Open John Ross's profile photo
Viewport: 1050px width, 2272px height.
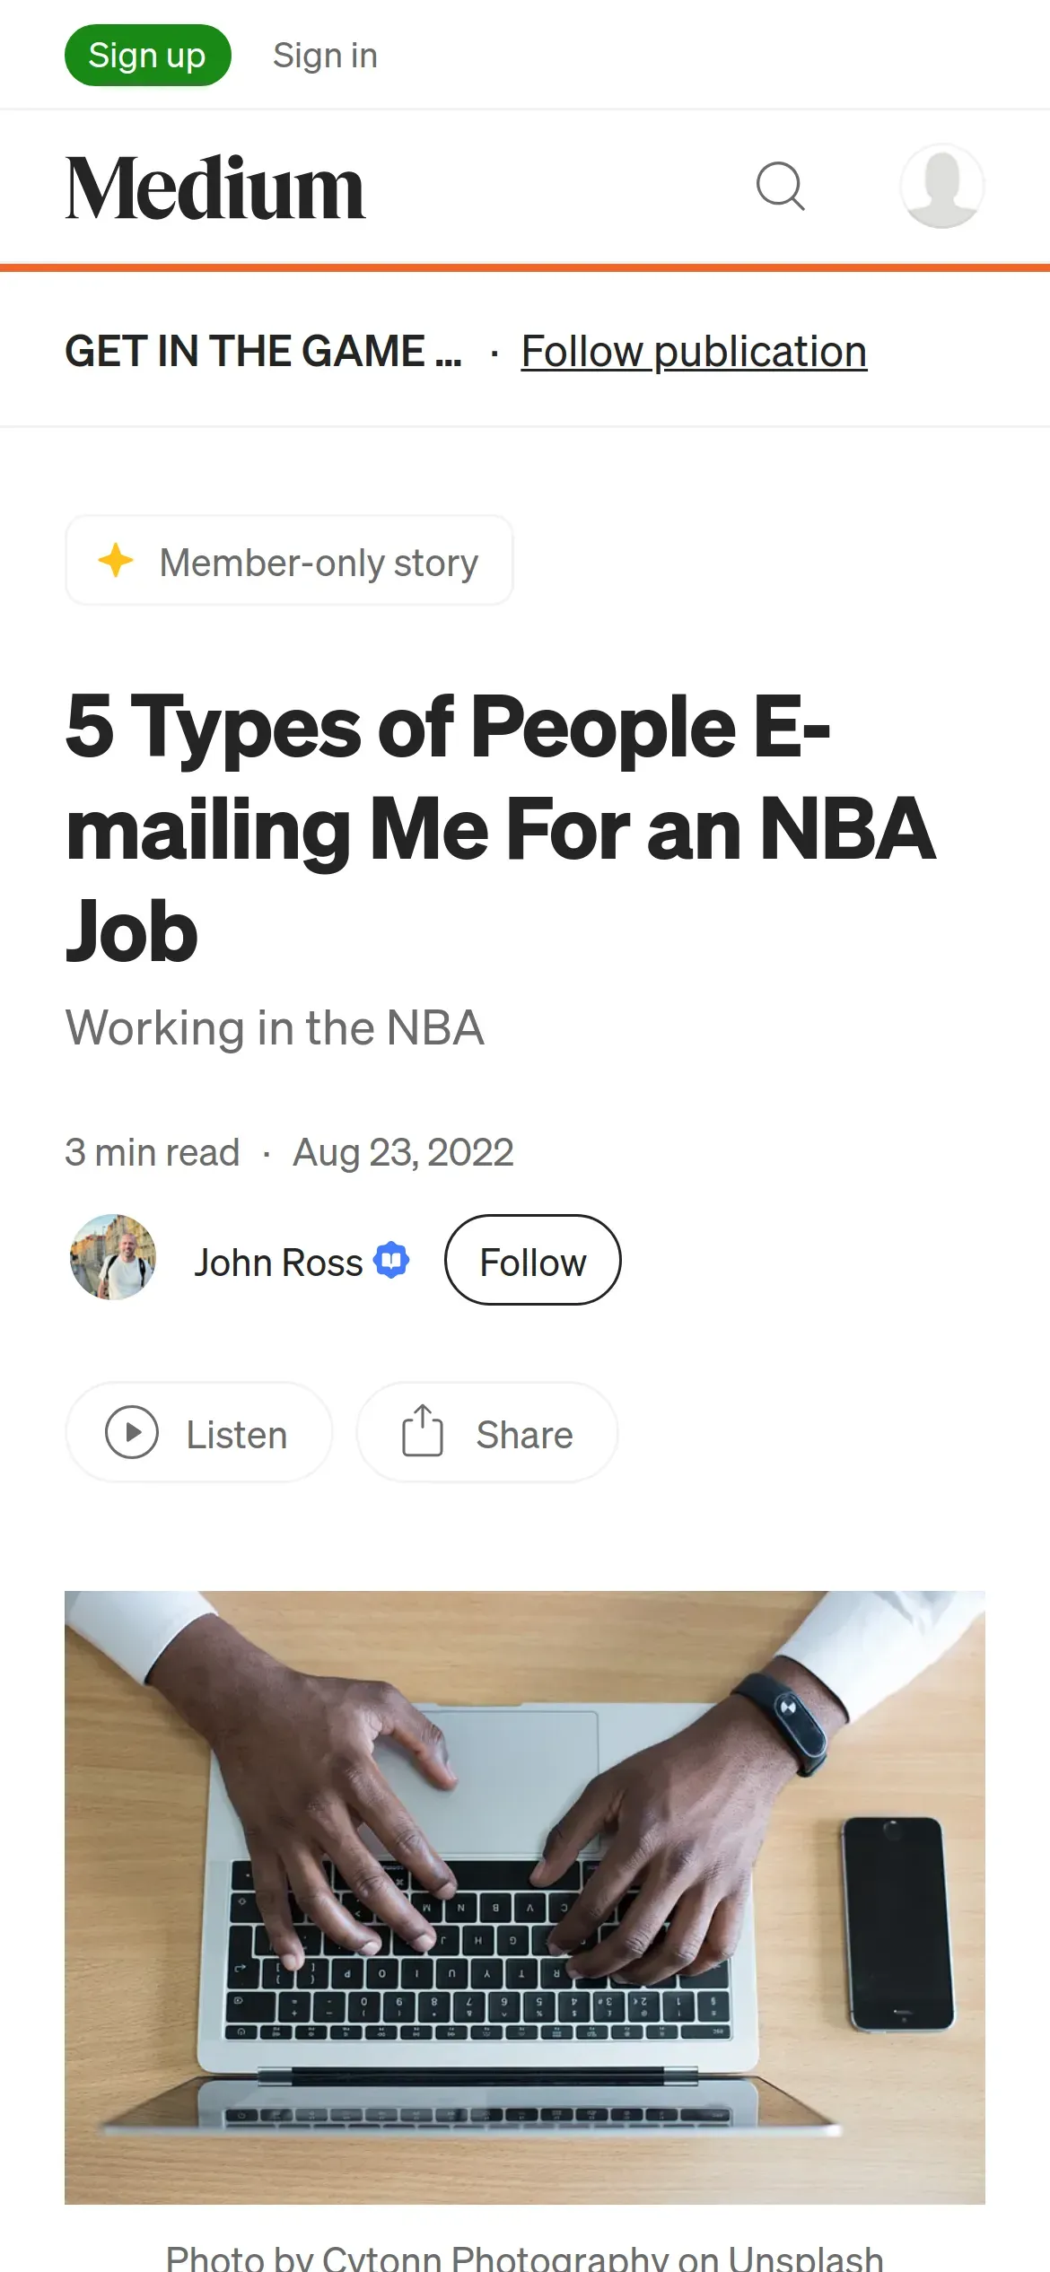click(x=113, y=1258)
